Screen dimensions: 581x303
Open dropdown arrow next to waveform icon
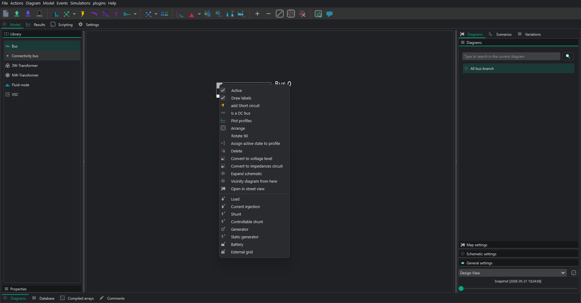[135, 14]
